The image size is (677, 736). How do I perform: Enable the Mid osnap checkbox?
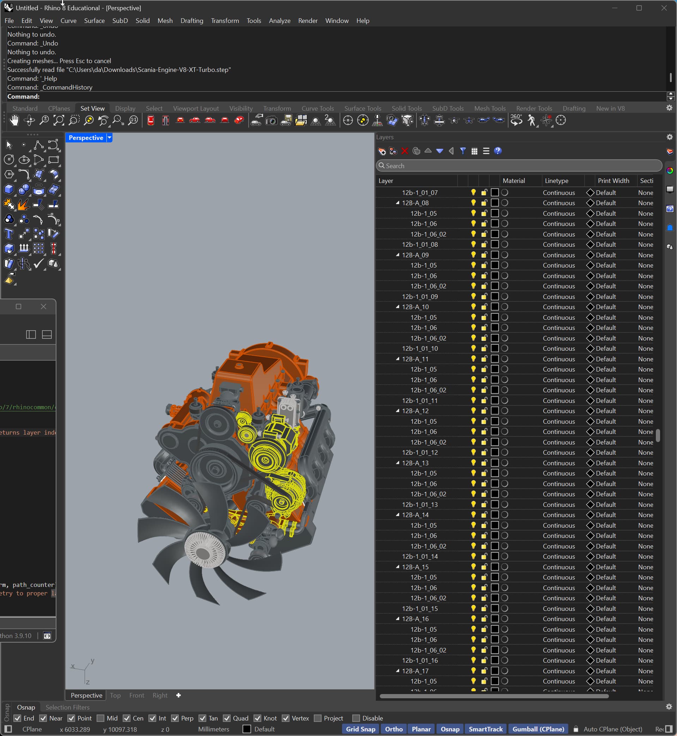click(x=101, y=718)
